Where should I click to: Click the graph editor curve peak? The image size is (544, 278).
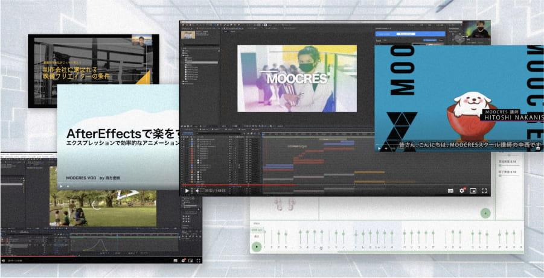[x=100, y=240]
